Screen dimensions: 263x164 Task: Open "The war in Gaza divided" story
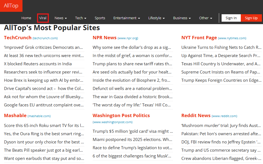click(132, 97)
